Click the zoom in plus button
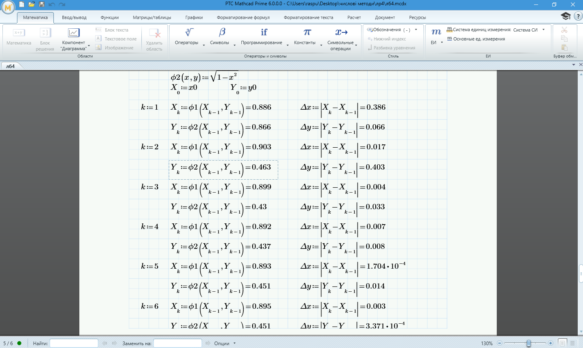This screenshot has height=348, width=583. (550, 343)
